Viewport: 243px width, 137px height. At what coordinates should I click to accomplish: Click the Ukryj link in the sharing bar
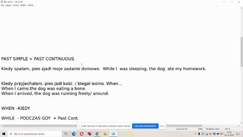(x=162, y=126)
